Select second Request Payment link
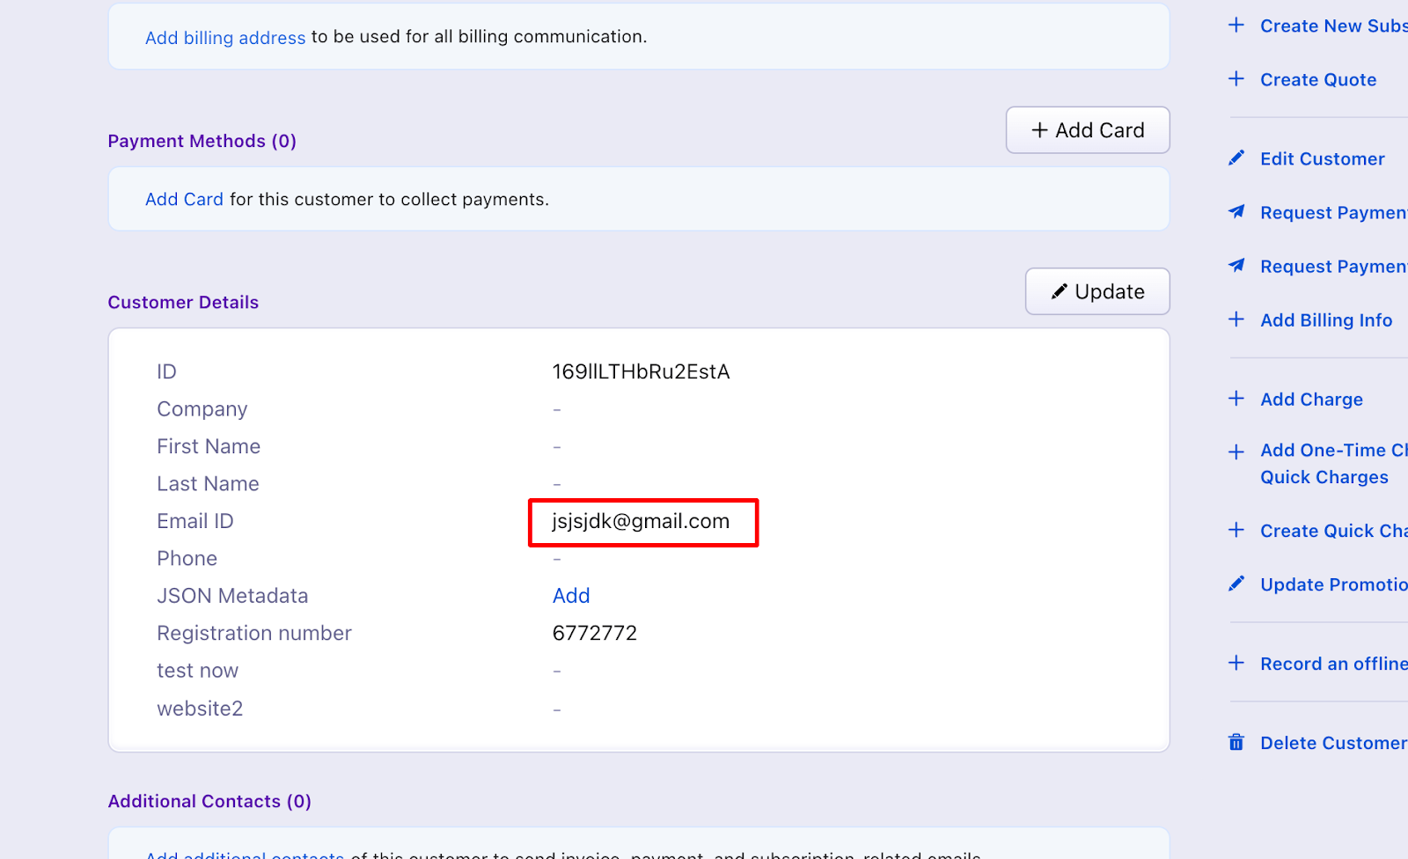The height and width of the screenshot is (859, 1408). pos(1333,267)
